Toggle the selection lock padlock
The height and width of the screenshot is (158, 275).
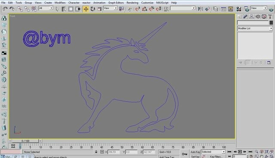[x=96, y=152]
